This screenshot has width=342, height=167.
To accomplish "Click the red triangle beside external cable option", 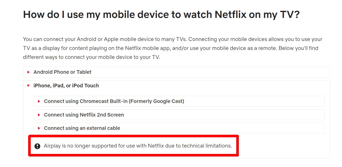I will pyautogui.click(x=39, y=128).
